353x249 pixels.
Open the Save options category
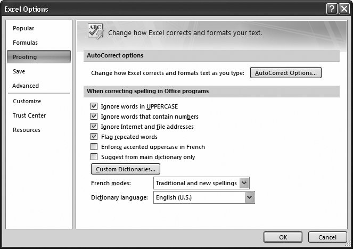pos(19,71)
